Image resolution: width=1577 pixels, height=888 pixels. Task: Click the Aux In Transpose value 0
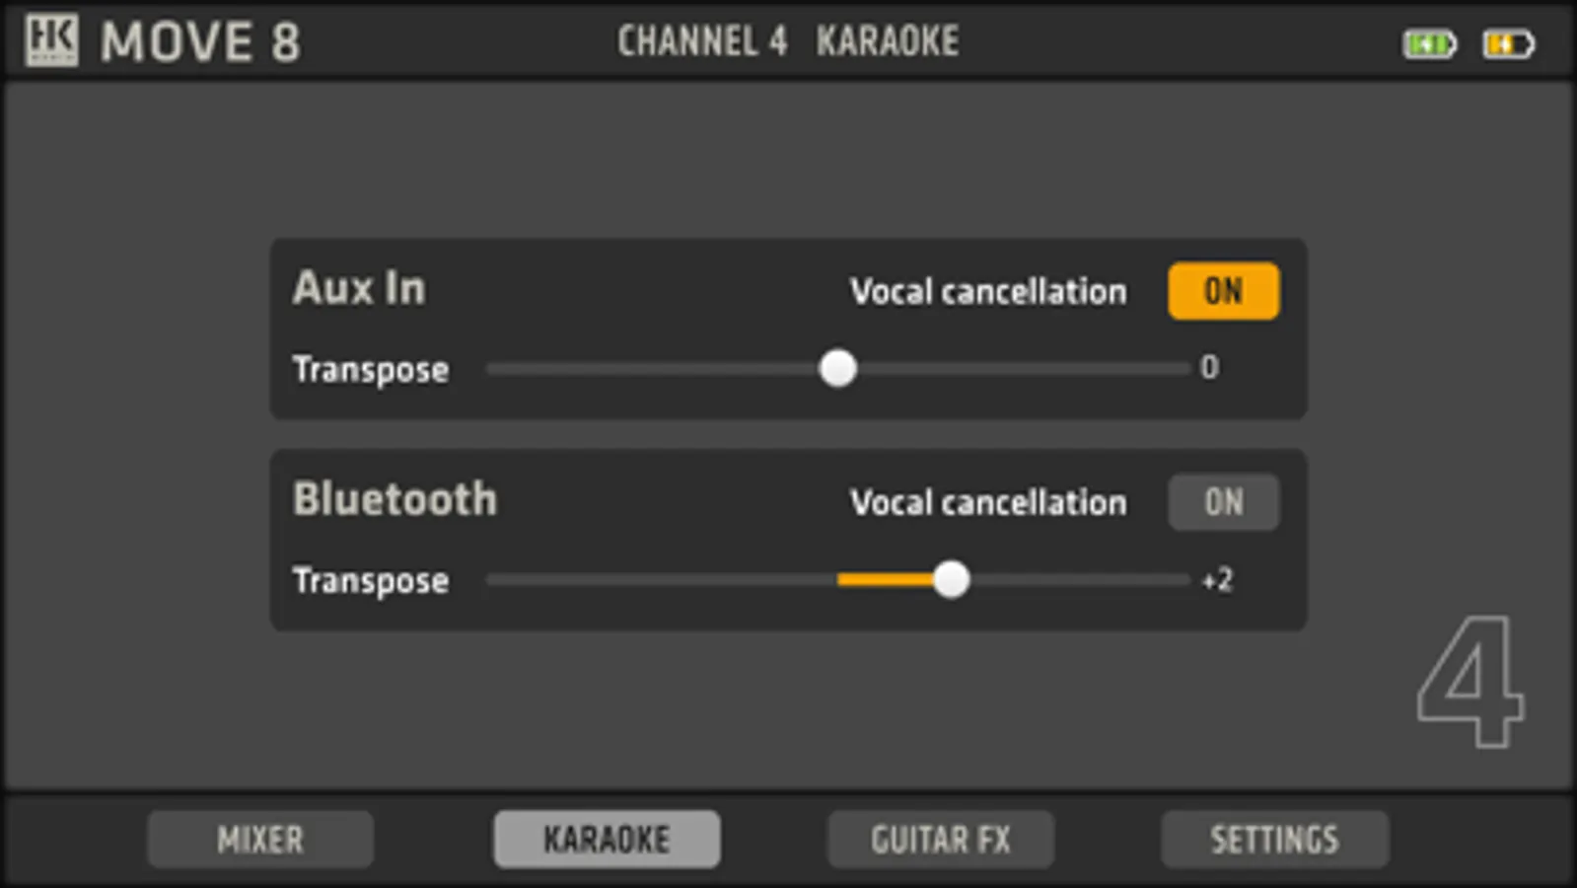(1209, 368)
